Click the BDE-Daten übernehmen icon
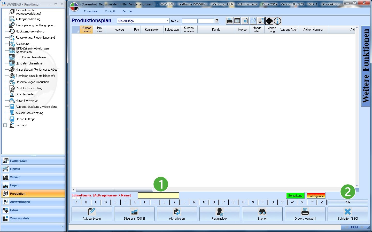The width and height of the screenshot is (372, 232). pyautogui.click(x=12, y=57)
